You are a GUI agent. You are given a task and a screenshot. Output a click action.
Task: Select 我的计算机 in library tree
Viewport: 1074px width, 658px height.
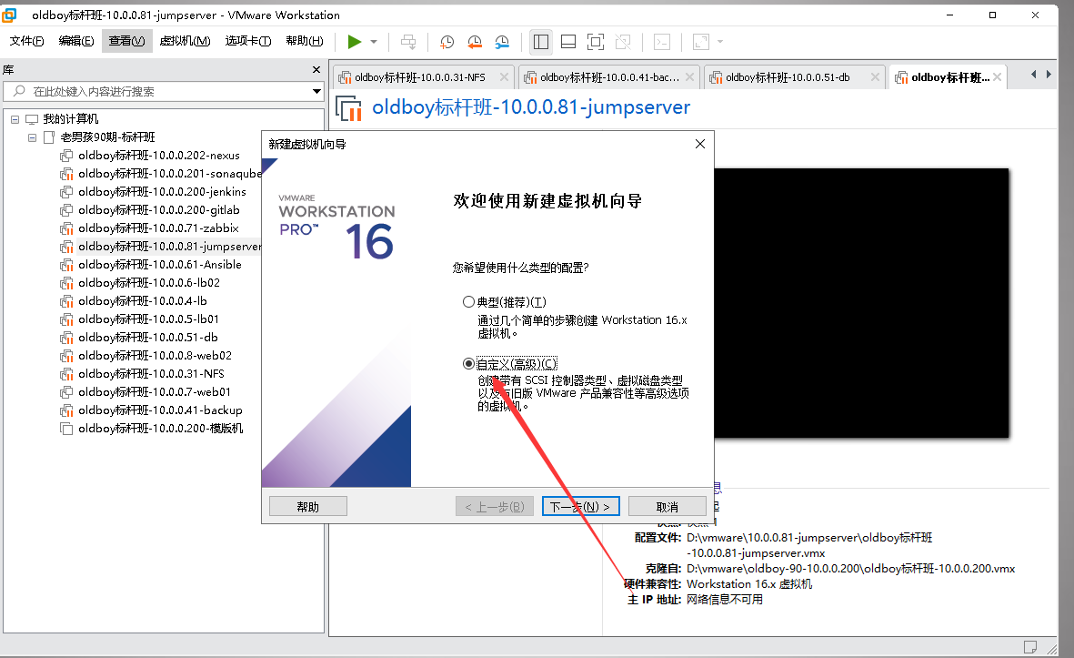pos(71,119)
